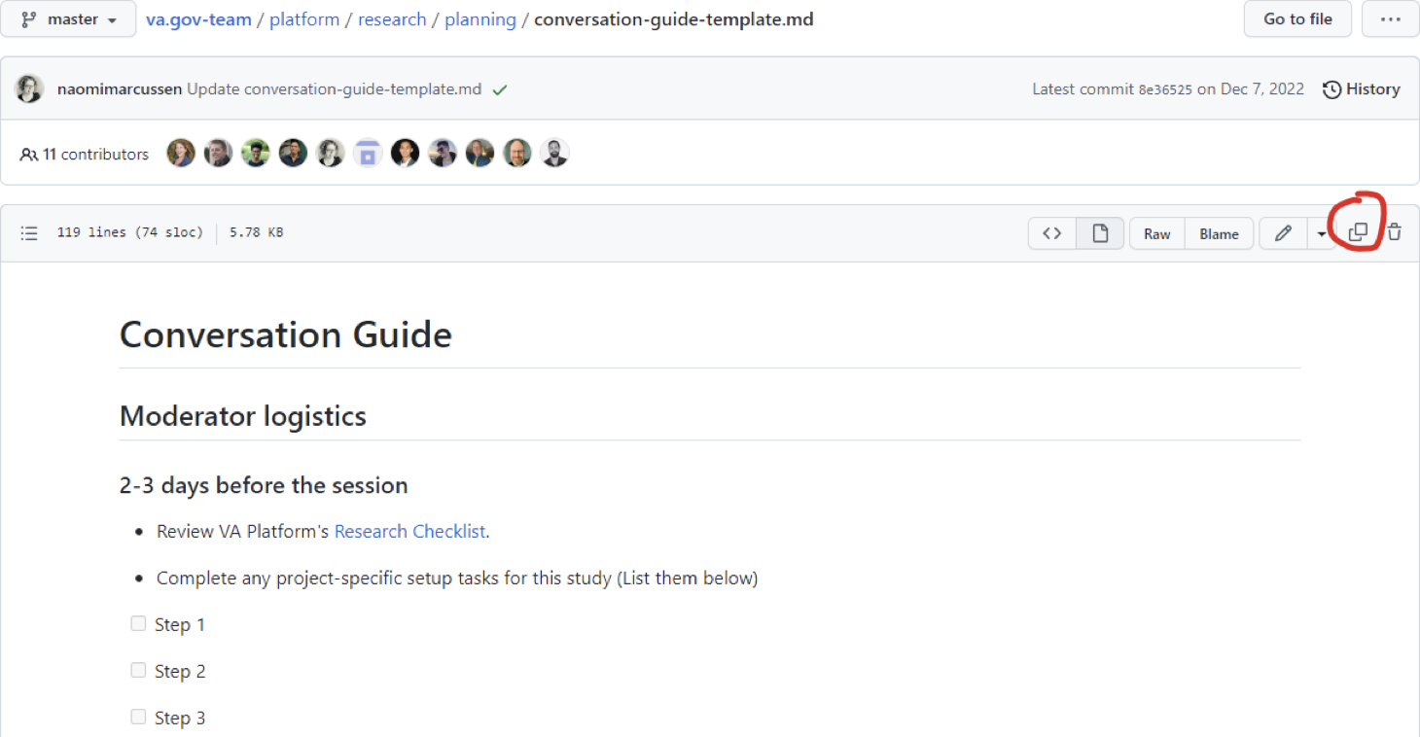Check the Step 2 checkbox
Image resolution: width=1420 pixels, height=737 pixels.
click(x=138, y=669)
